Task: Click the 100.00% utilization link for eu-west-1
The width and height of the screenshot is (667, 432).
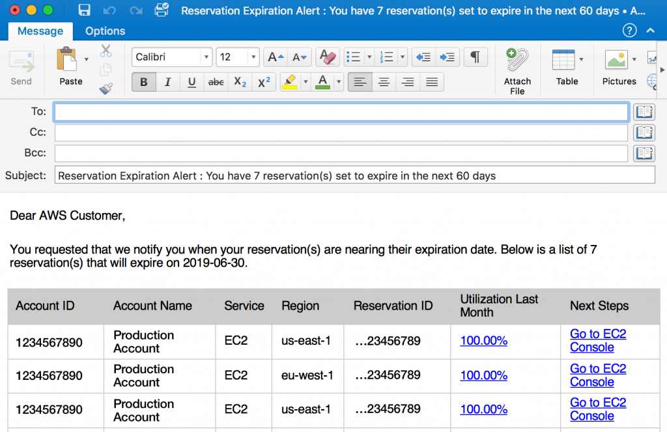Action: click(483, 375)
